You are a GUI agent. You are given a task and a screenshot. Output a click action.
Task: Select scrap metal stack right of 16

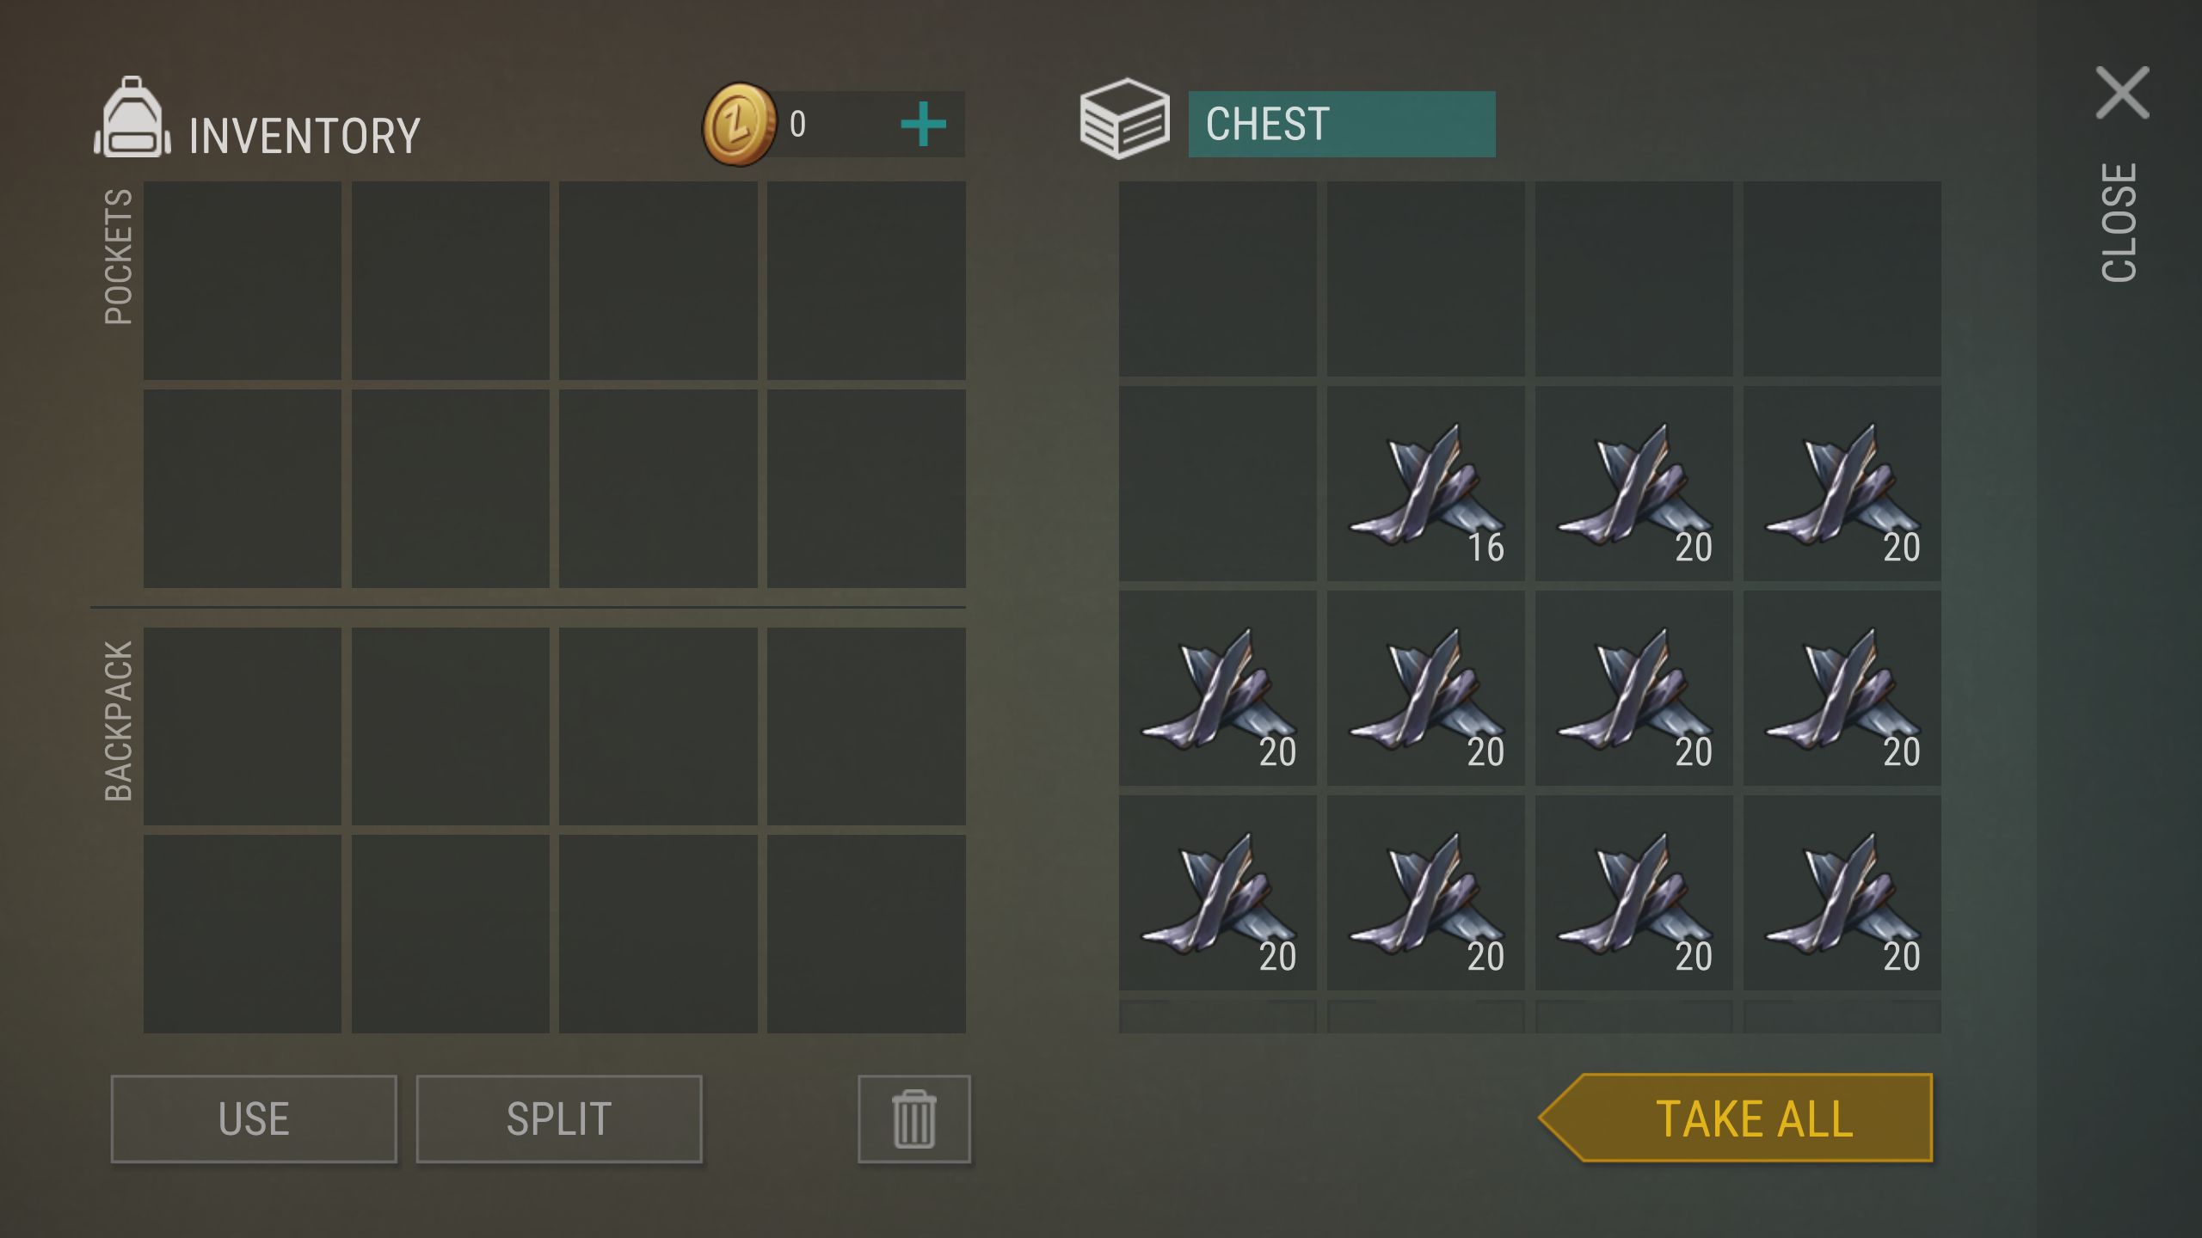pyautogui.click(x=1633, y=483)
